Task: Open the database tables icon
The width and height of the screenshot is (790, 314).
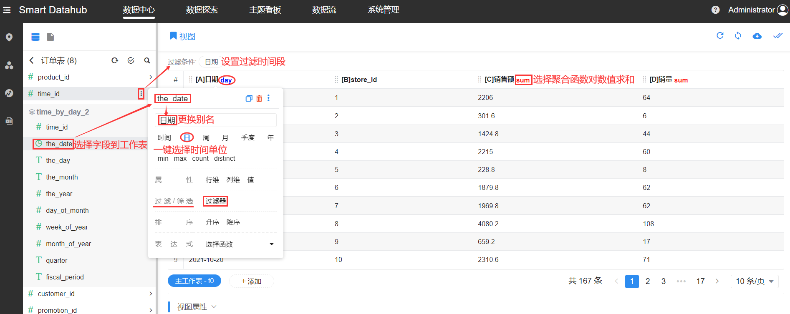Action: (35, 37)
